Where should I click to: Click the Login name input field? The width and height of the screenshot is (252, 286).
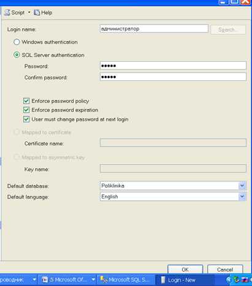pyautogui.click(x=154, y=29)
